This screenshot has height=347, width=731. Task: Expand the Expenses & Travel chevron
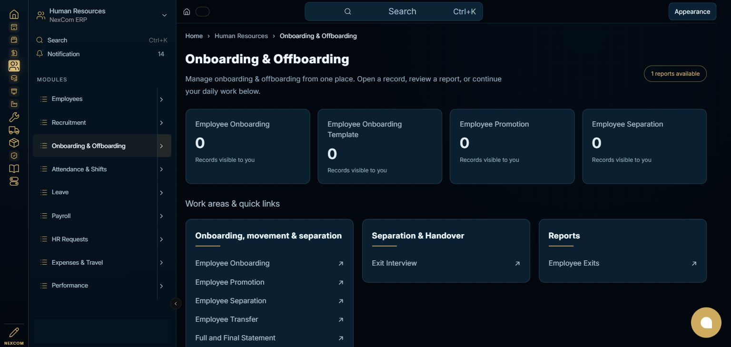pyautogui.click(x=161, y=263)
